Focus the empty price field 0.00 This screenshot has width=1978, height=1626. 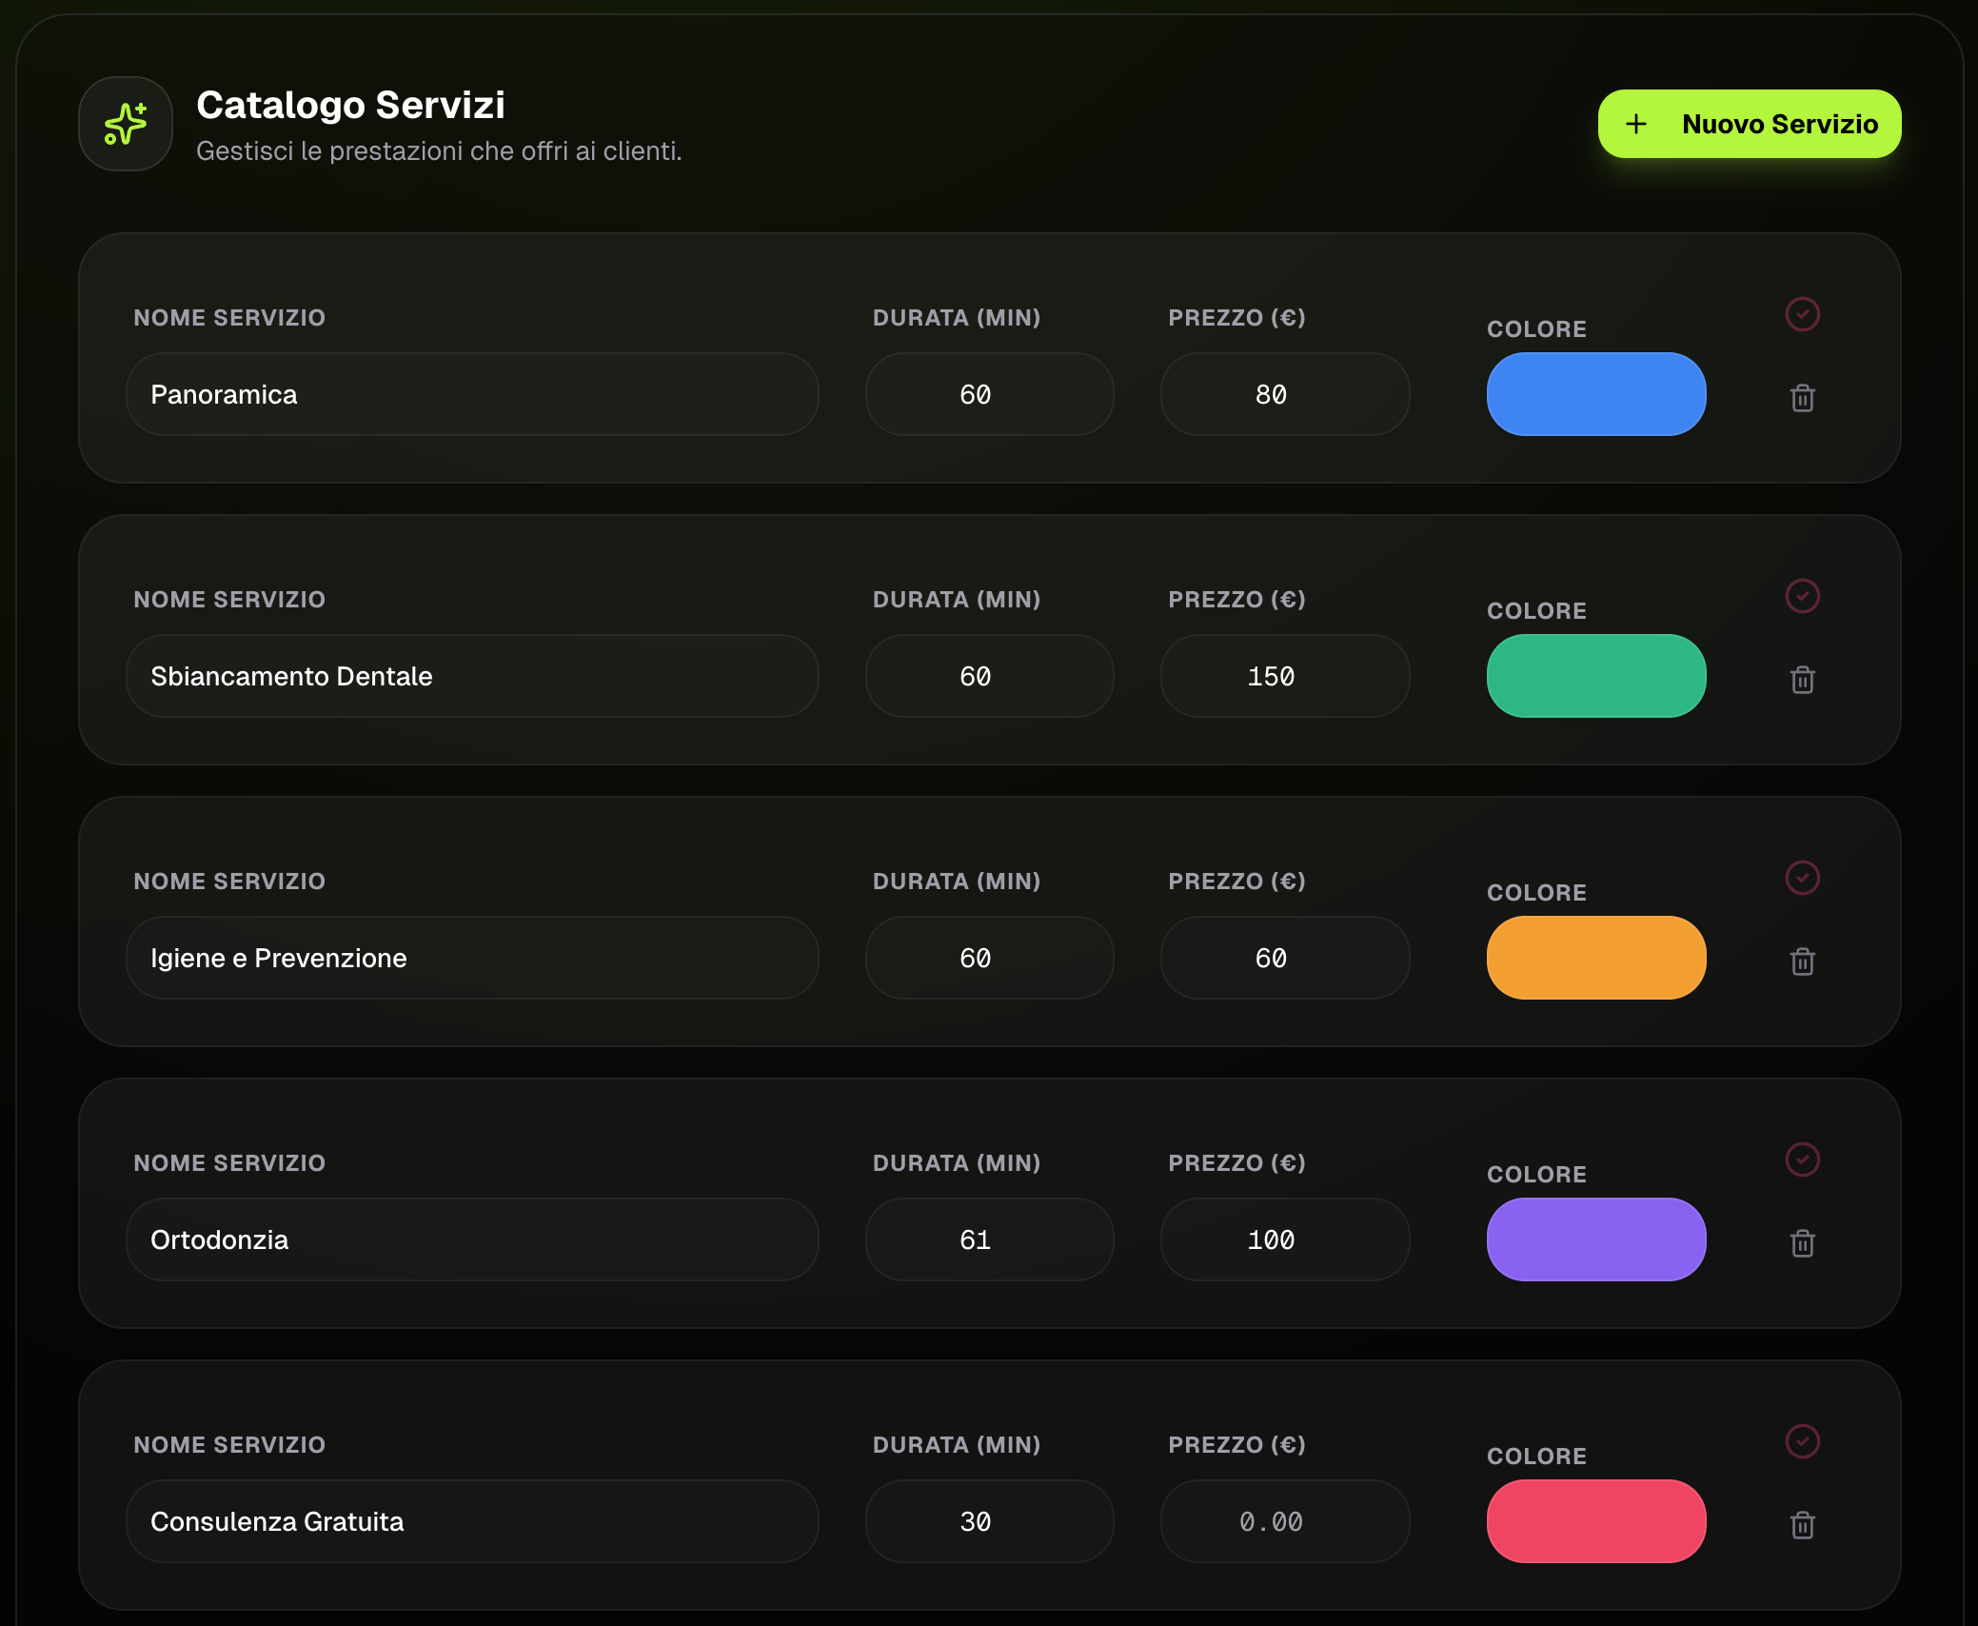pyautogui.click(x=1284, y=1521)
